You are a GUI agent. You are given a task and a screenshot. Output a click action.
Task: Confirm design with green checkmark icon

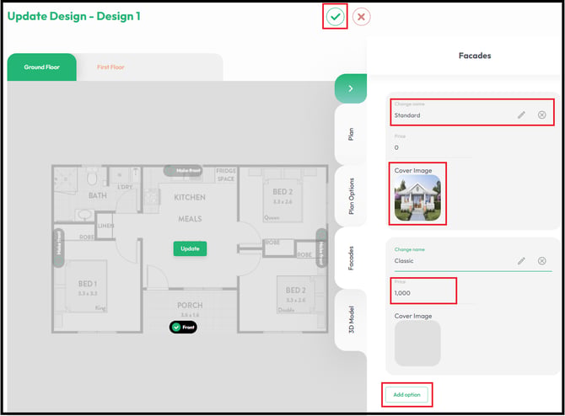pos(335,17)
